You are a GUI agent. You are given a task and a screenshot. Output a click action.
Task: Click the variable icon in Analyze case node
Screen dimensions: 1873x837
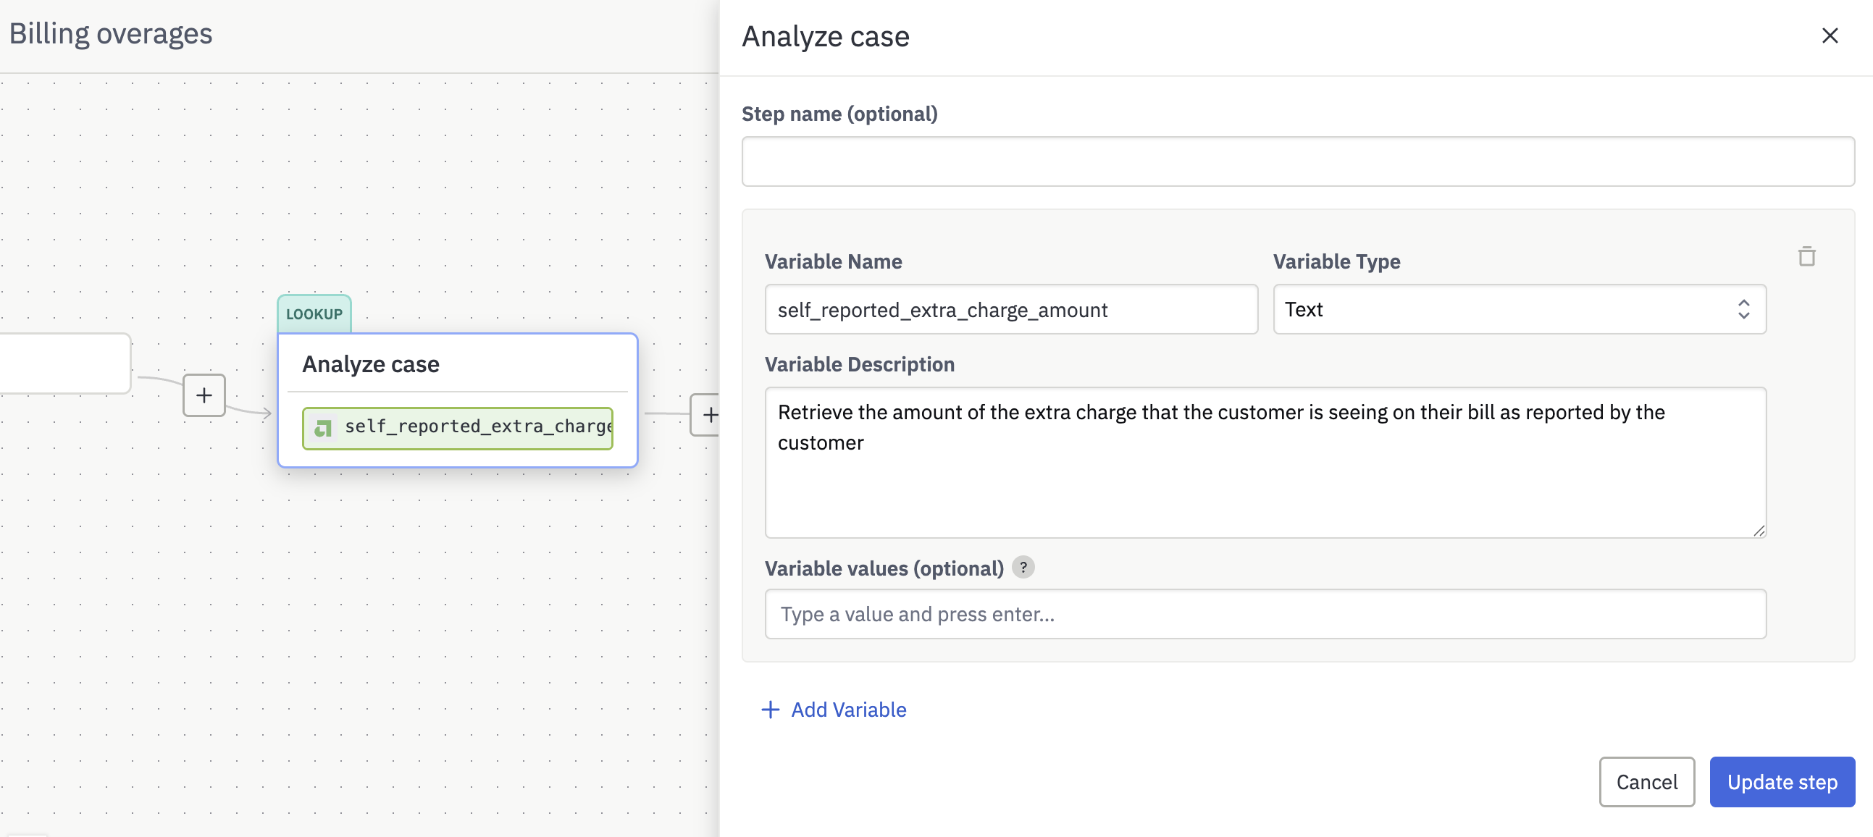tap(323, 429)
